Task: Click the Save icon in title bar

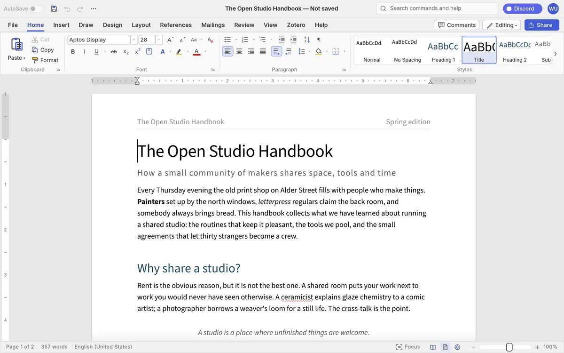Action: pos(54,8)
